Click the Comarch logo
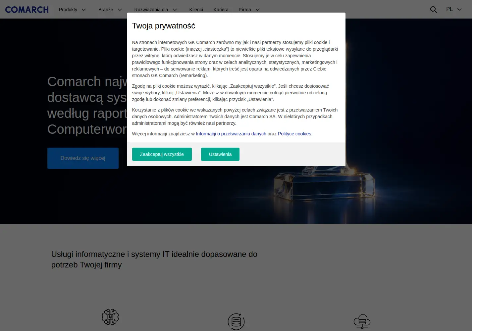 (x=27, y=10)
